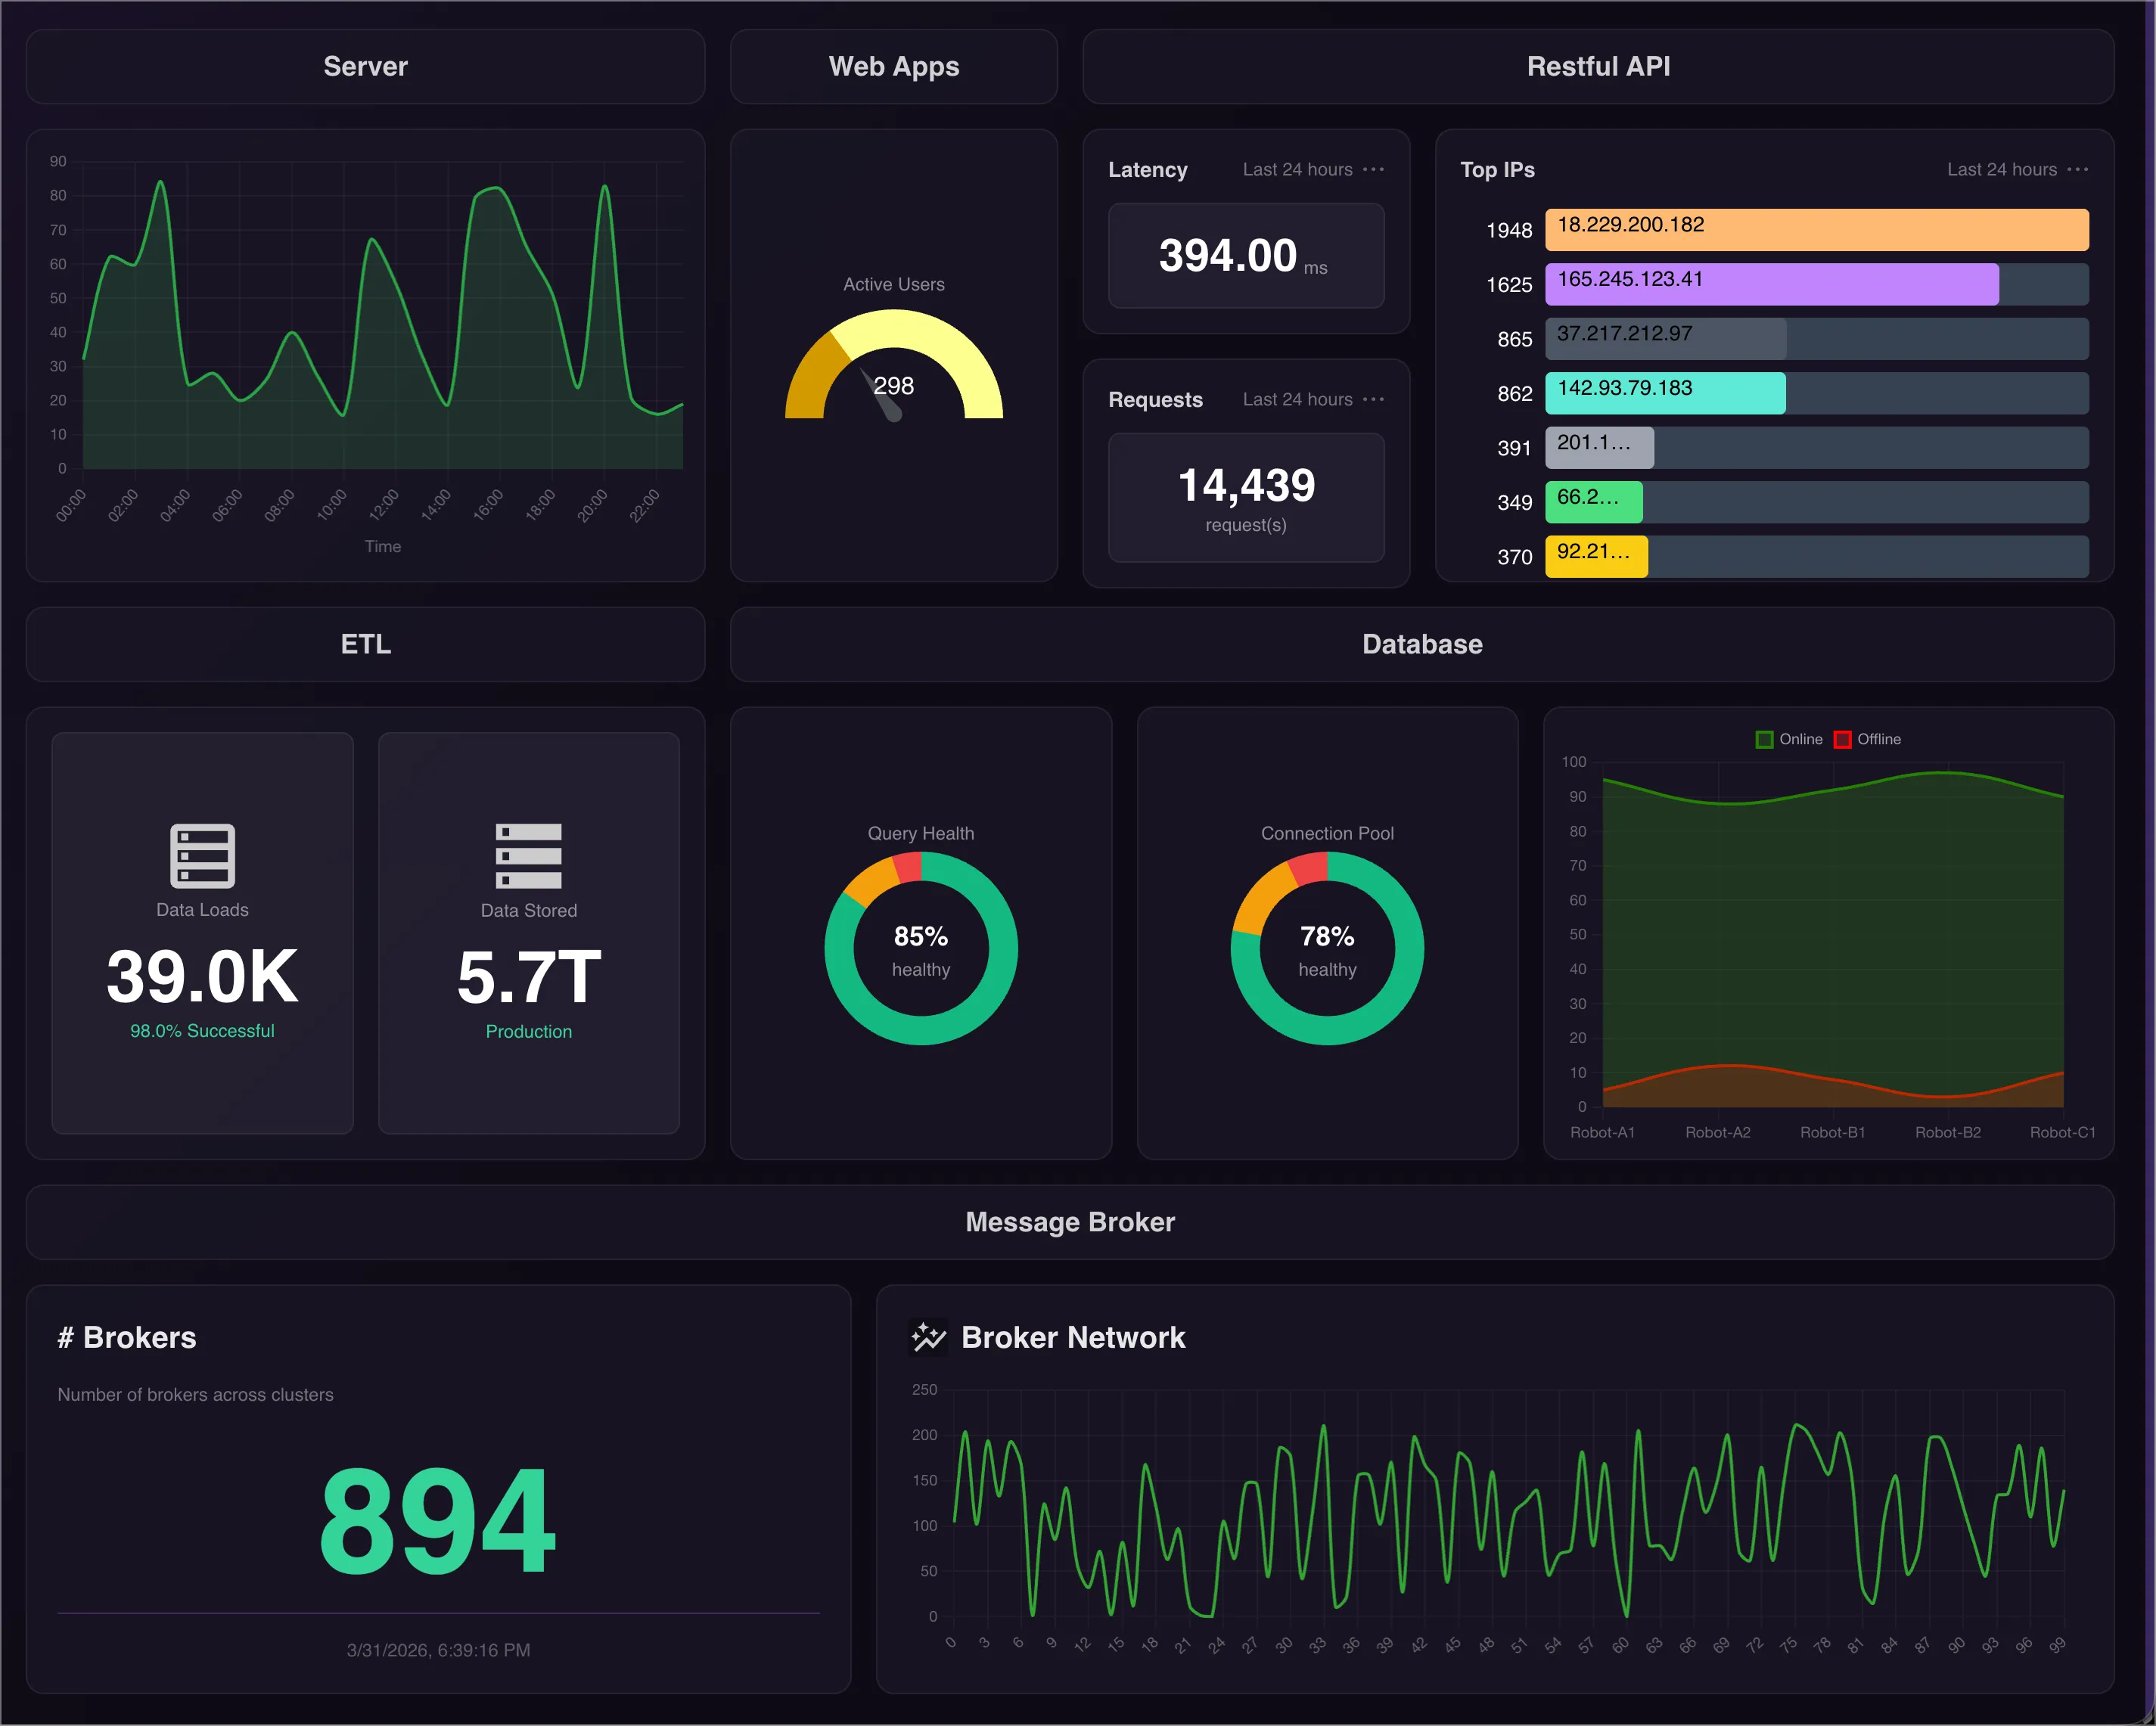
Task: Select the Server section header
Action: point(365,66)
